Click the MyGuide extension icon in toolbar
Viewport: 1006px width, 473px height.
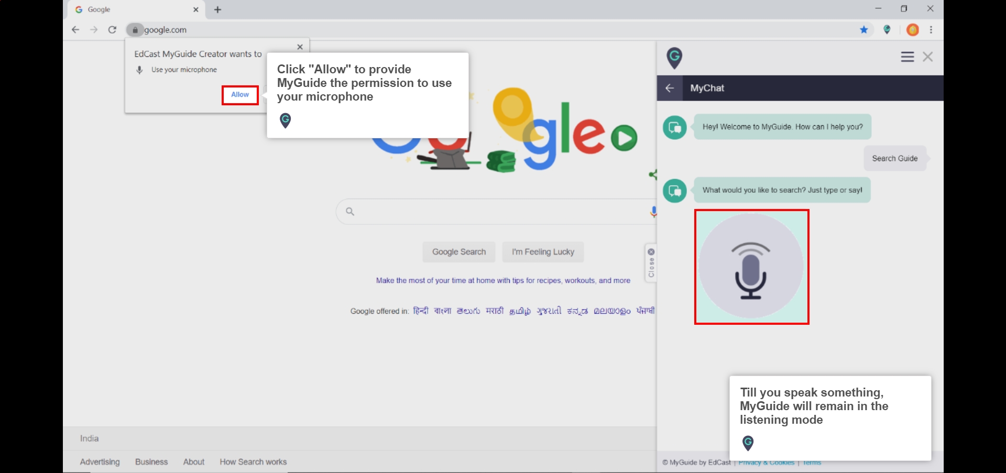tap(887, 30)
